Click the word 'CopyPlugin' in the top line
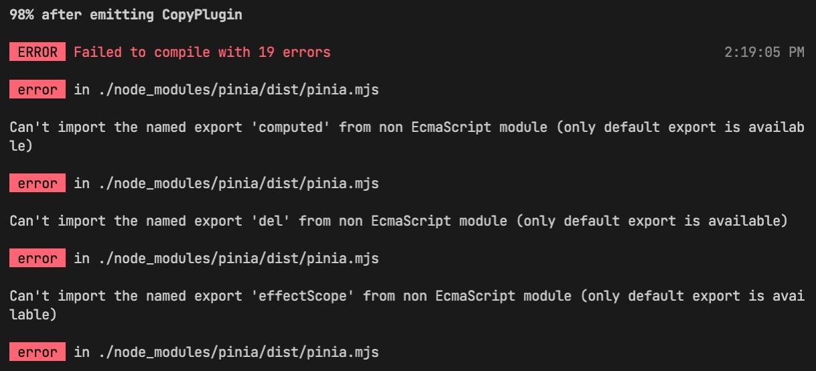The width and height of the screenshot is (816, 371). pos(202,15)
